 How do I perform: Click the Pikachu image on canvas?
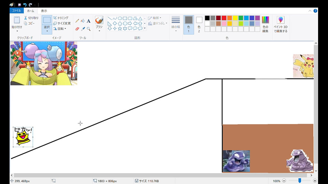(x=303, y=66)
